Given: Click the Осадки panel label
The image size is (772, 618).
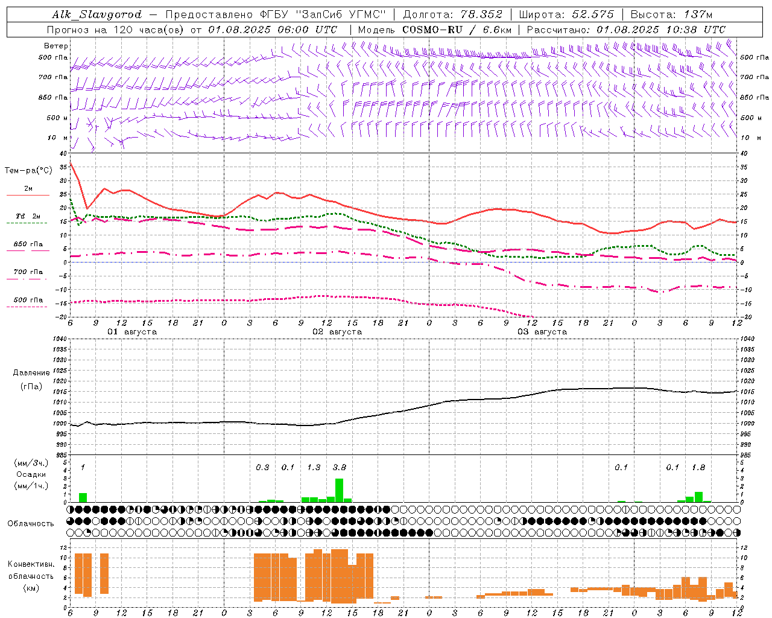Looking at the screenshot, I should (x=31, y=474).
